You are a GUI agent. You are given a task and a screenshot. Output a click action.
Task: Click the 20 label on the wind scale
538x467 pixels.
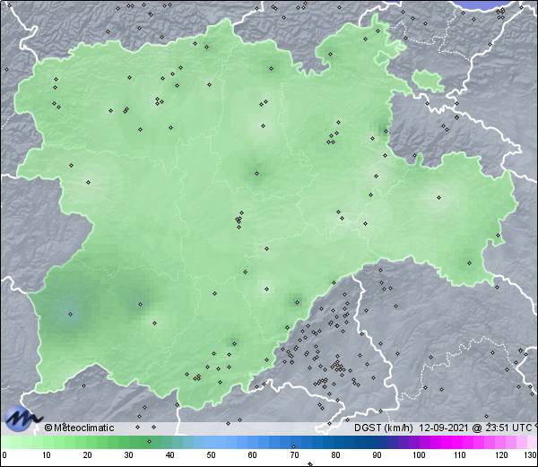[88, 455]
